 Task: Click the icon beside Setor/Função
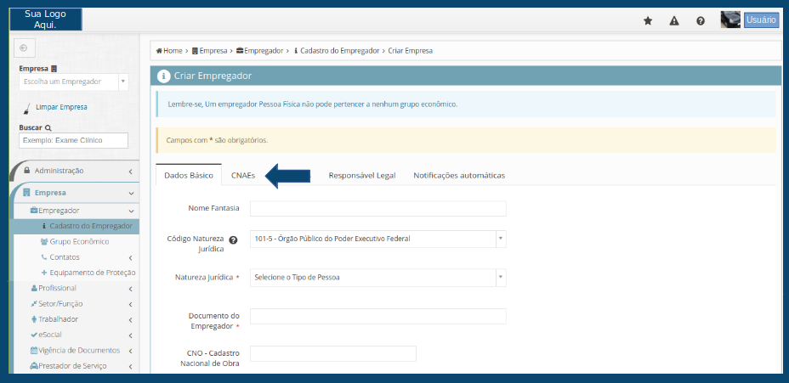tap(34, 304)
